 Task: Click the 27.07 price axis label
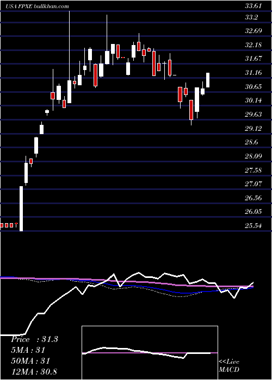click(x=254, y=183)
